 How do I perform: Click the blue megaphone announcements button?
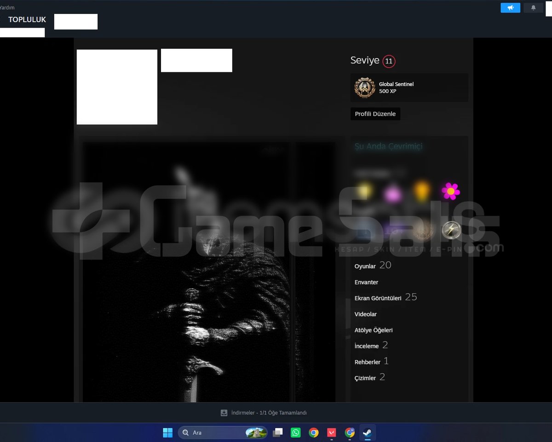pyautogui.click(x=510, y=8)
